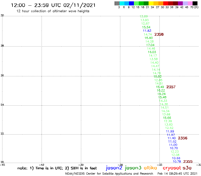Select the -36 longitude axis label
Screen dimensions: 201x176
(x=120, y=165)
